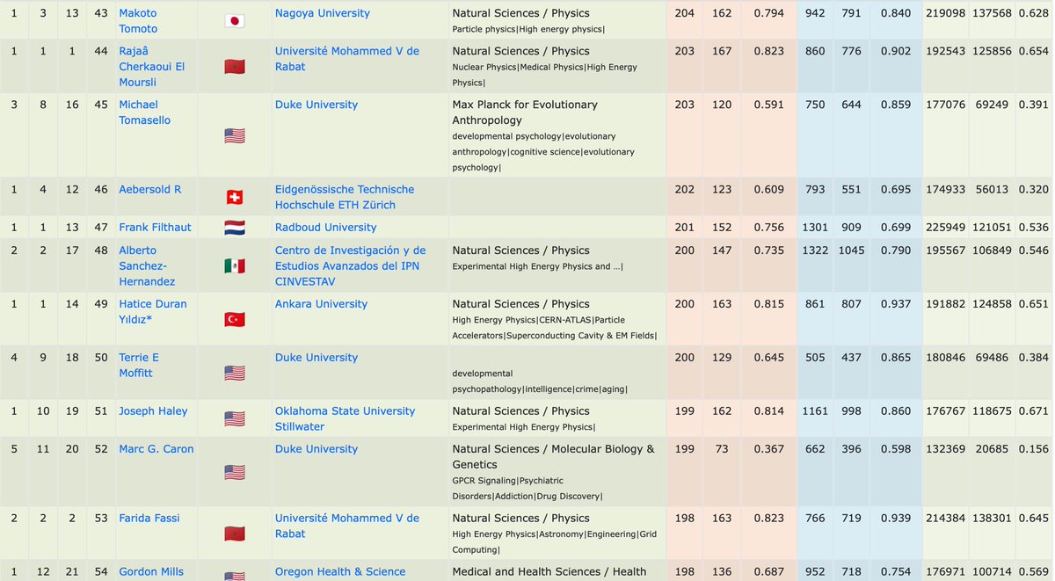Click 'Max Planck for Evolutionary Anthropology' text
This screenshot has height=581, width=1055.
525,113
